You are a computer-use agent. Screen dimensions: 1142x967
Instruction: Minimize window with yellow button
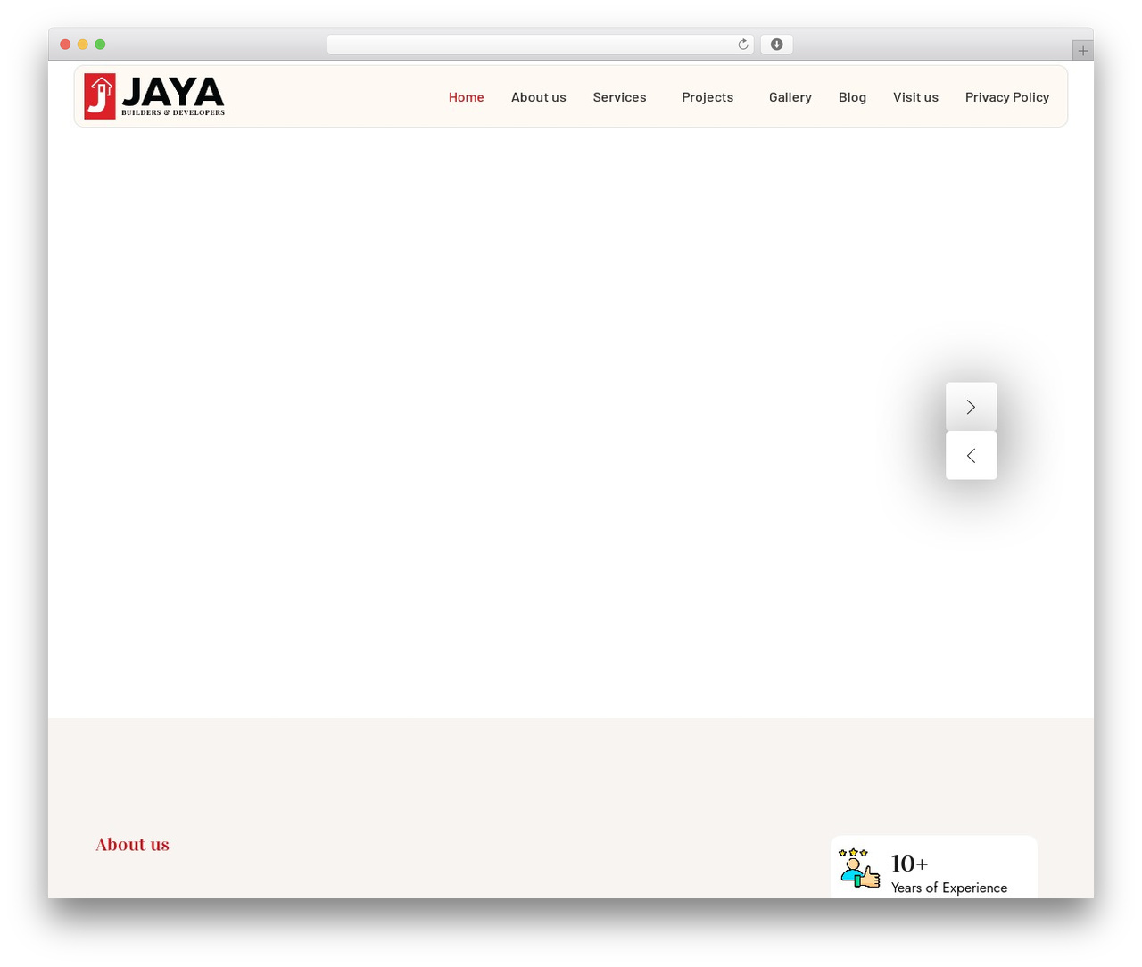(x=83, y=45)
